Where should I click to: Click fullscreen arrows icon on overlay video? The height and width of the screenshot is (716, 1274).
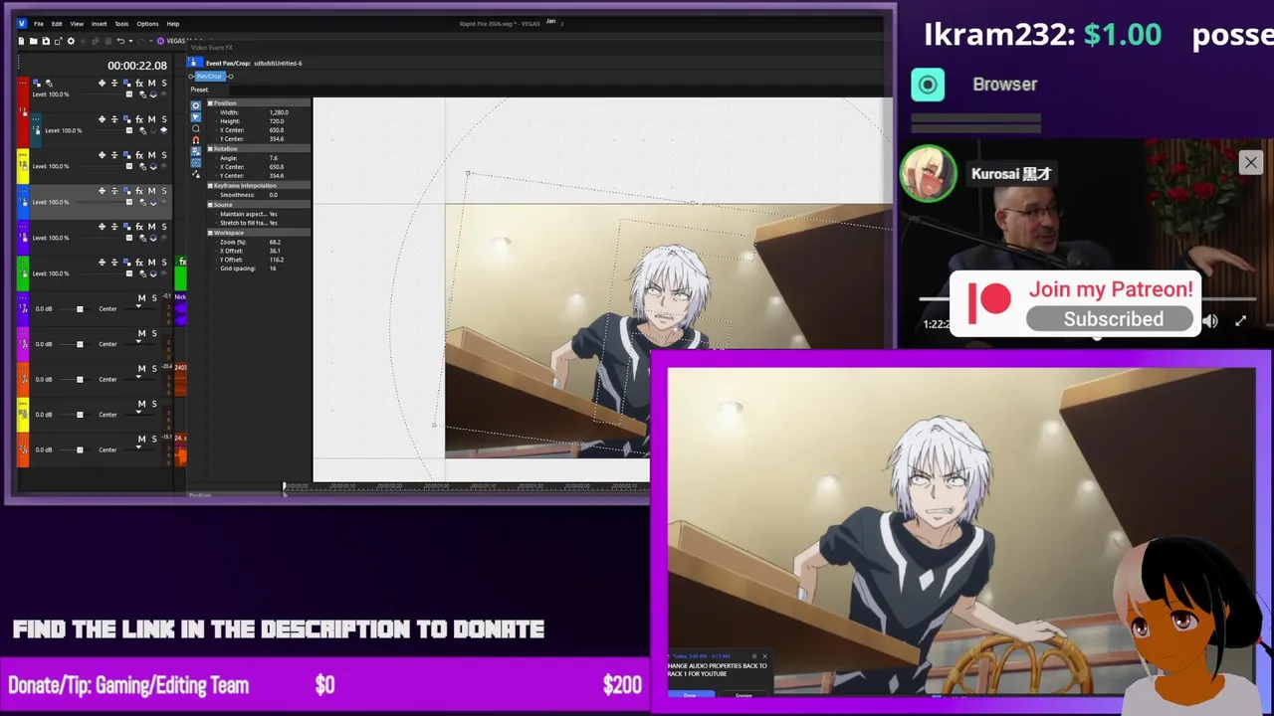pyautogui.click(x=1240, y=321)
